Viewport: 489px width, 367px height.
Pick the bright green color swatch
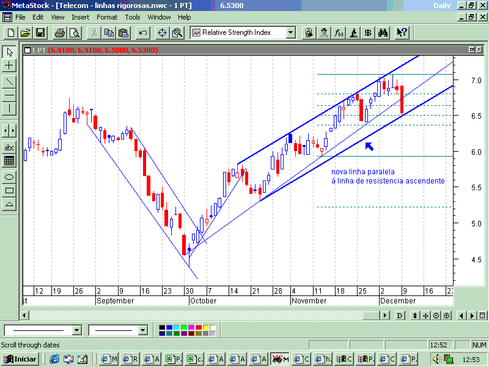coord(184,327)
